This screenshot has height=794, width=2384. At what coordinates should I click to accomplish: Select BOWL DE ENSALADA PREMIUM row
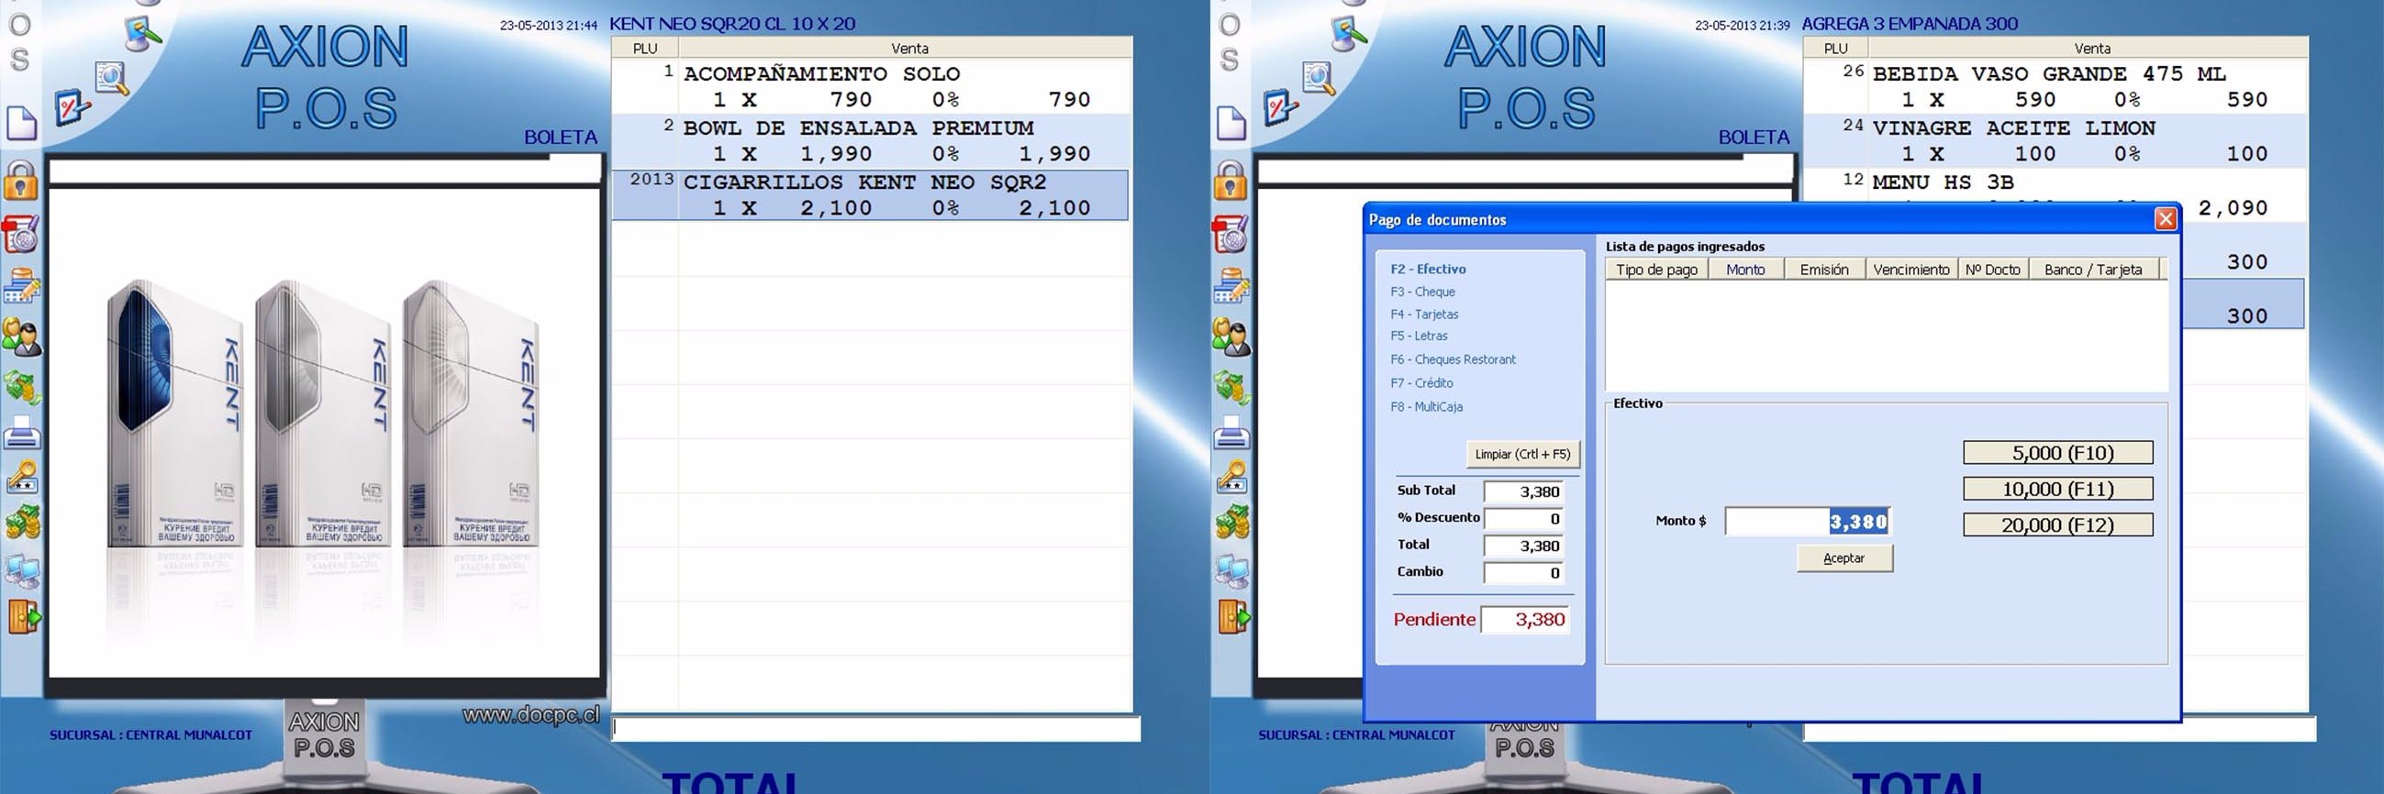870,141
